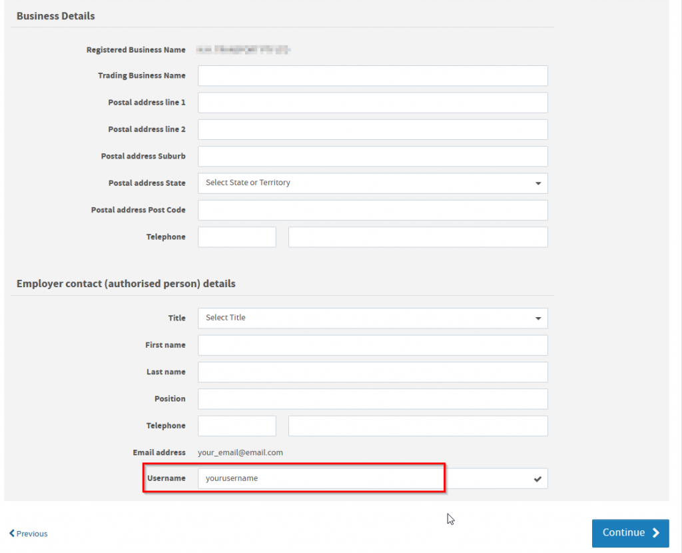Click the Continue button
682x553 pixels.
click(x=630, y=532)
